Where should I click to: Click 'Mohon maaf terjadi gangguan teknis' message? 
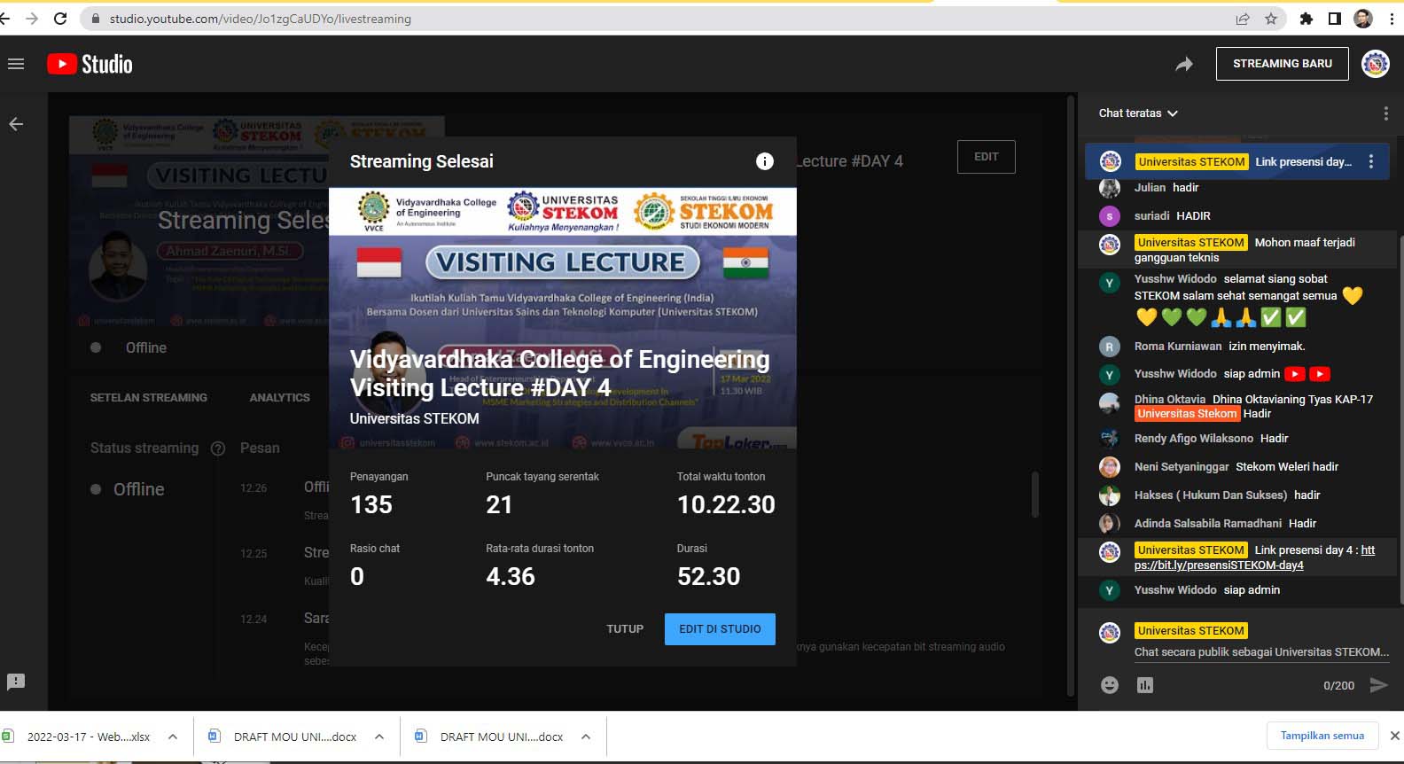[x=1237, y=250]
